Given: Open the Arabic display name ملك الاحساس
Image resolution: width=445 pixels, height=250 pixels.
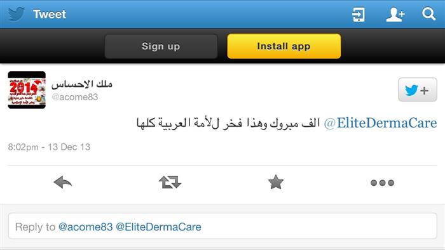Looking at the screenshot, I should click(82, 84).
